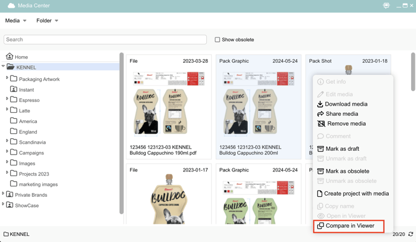Click the Home icon in folder tree
The height and width of the screenshot is (242, 416).
pyautogui.click(x=10, y=57)
